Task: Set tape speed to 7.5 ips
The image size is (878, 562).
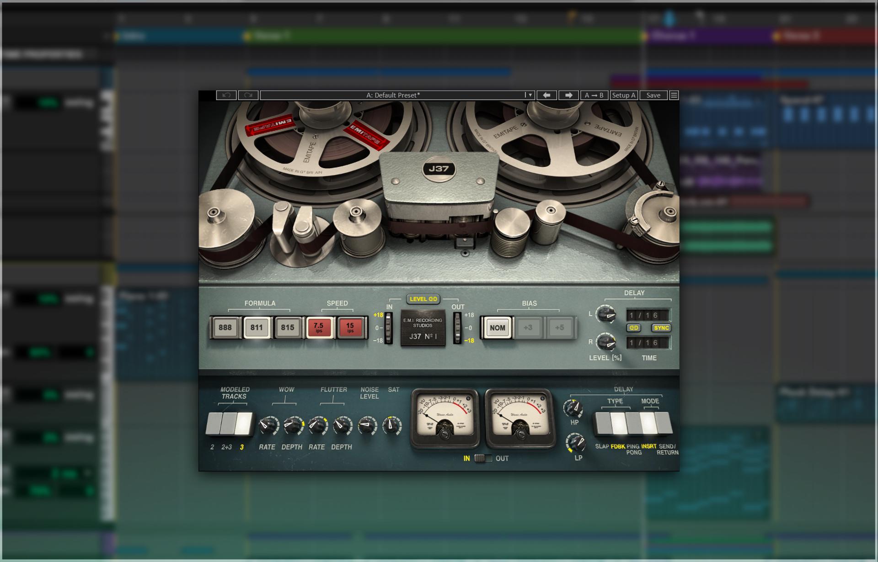Action: point(319,327)
